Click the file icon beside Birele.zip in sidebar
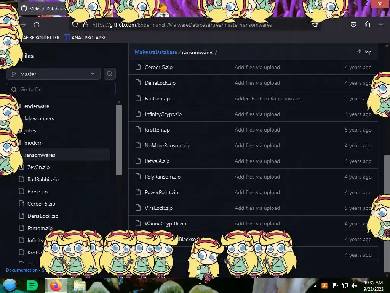This screenshot has height=293, width=390. (x=22, y=191)
